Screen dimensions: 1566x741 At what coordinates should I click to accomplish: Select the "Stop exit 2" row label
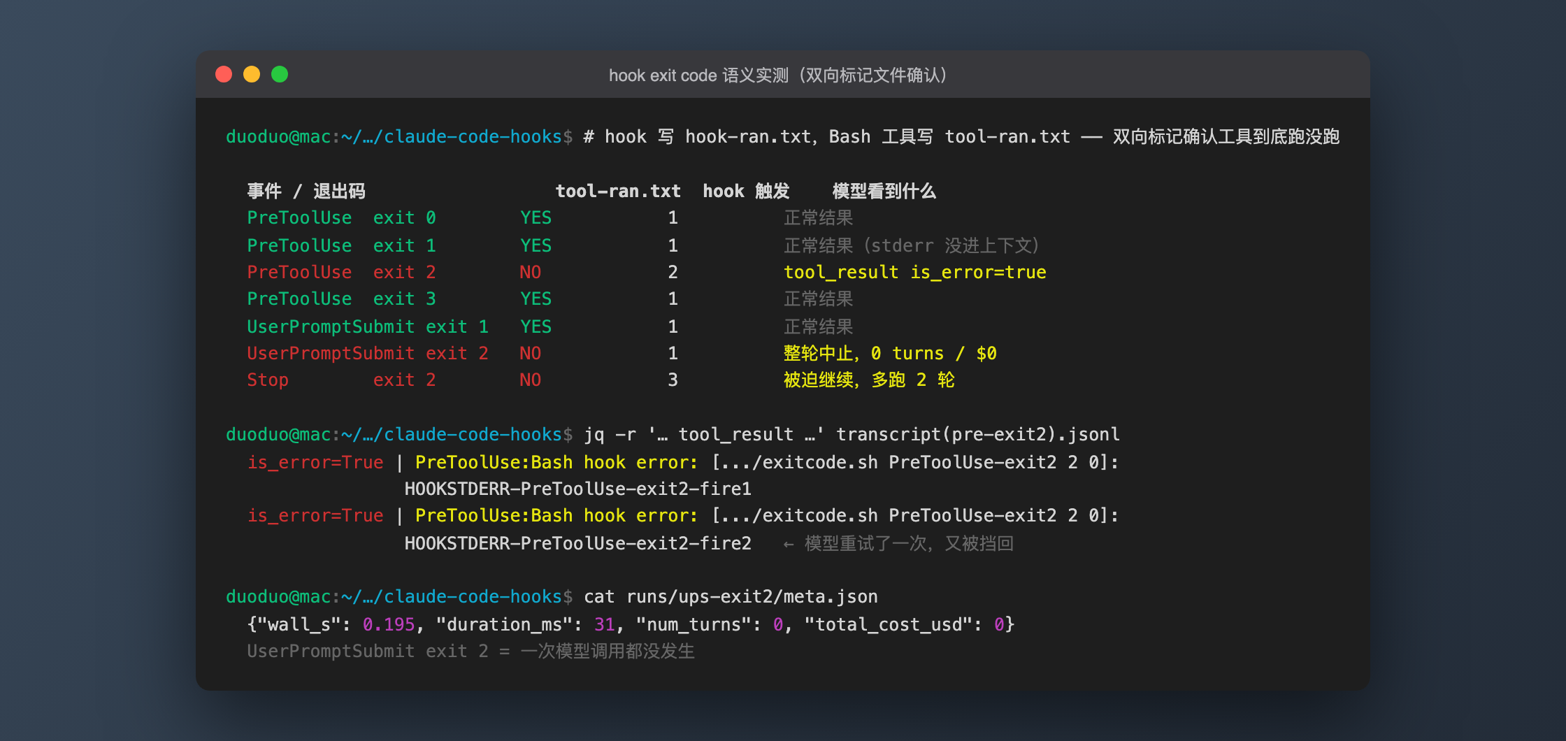coord(341,380)
